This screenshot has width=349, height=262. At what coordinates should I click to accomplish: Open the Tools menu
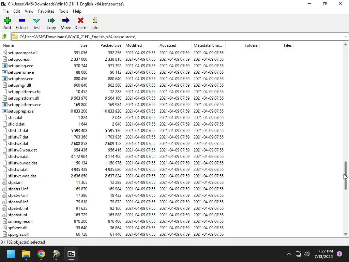tap(63, 11)
